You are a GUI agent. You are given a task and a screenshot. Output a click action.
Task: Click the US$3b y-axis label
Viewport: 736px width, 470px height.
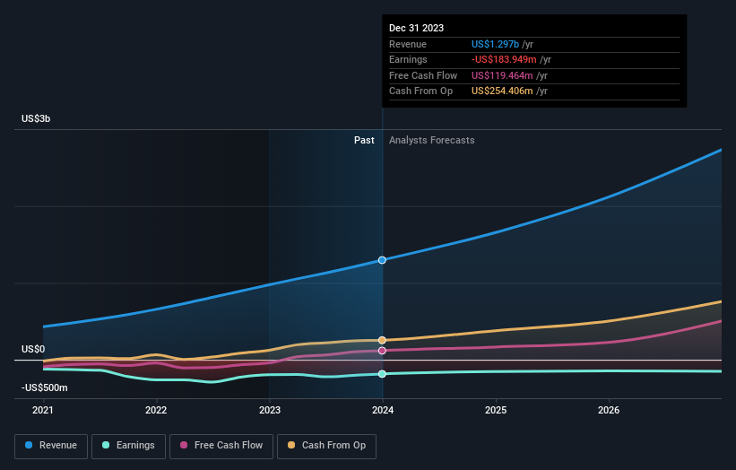[x=36, y=118]
